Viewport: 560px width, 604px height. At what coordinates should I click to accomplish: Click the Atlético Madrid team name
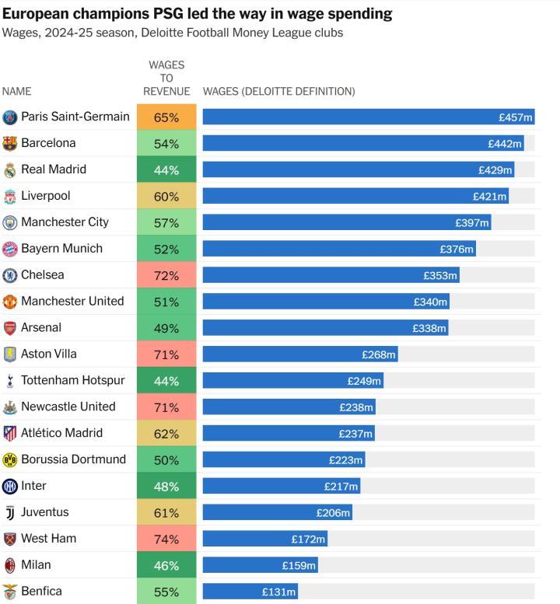pyautogui.click(x=61, y=432)
